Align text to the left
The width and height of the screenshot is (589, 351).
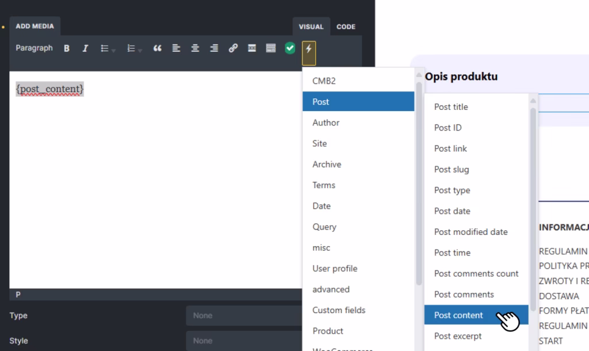[x=177, y=49]
